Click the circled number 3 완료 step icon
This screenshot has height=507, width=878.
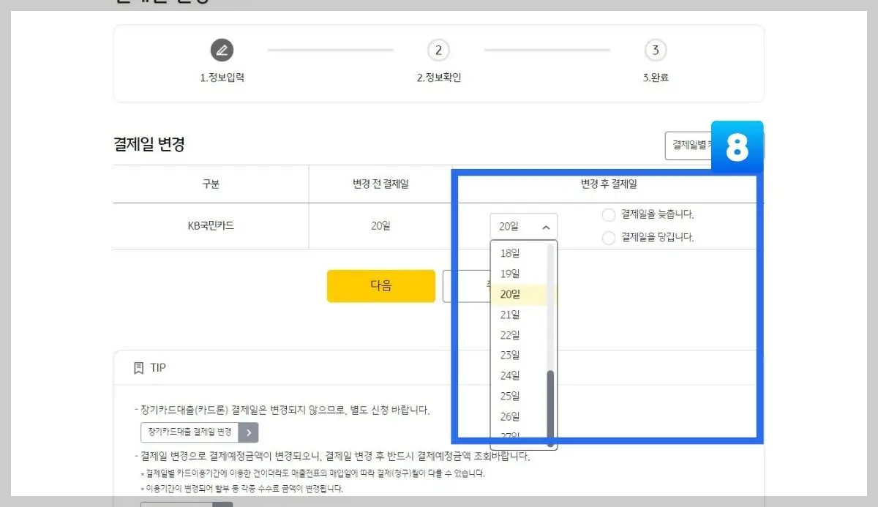(656, 50)
